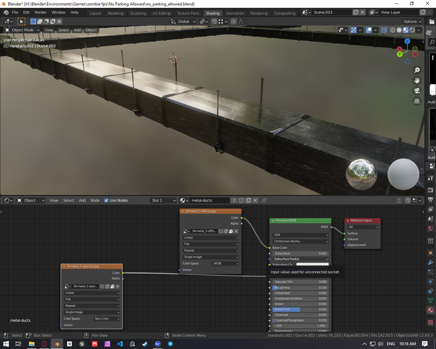Switch viewport to wireframe shading
This screenshot has width=436, height=349.
[x=393, y=30]
